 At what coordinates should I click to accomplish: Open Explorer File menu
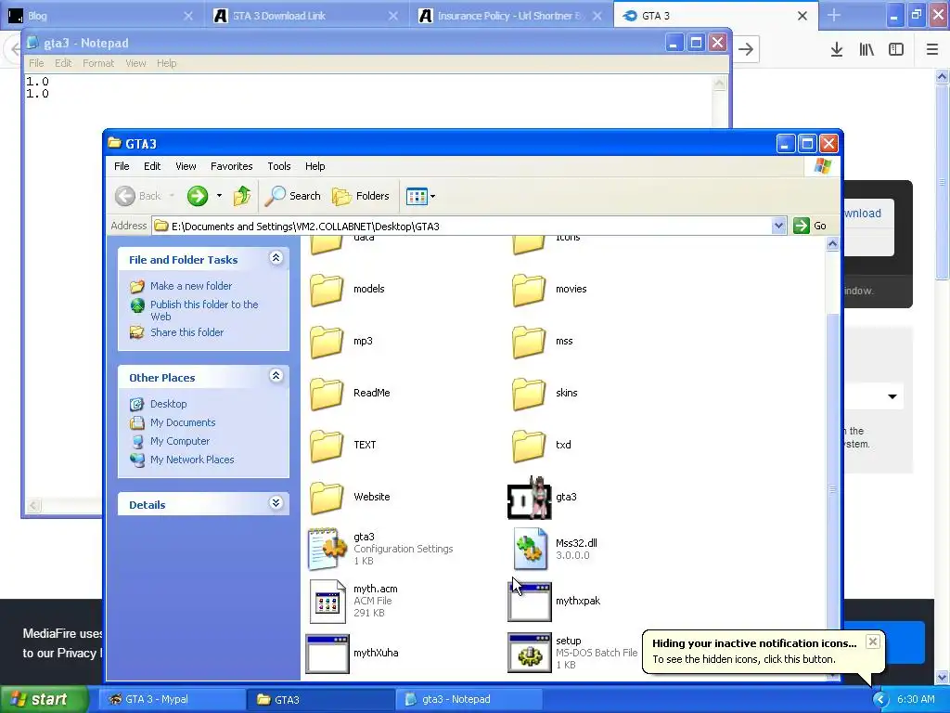click(x=122, y=166)
